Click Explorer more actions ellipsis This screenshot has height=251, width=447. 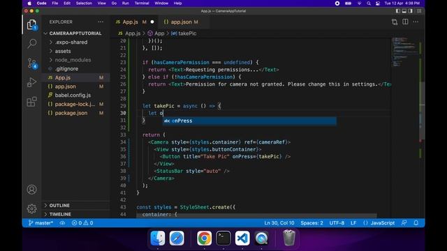click(x=101, y=22)
